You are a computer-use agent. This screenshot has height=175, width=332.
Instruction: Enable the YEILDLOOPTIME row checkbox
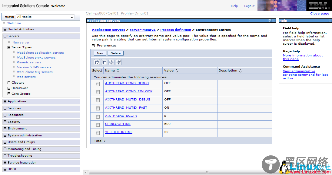(98, 133)
